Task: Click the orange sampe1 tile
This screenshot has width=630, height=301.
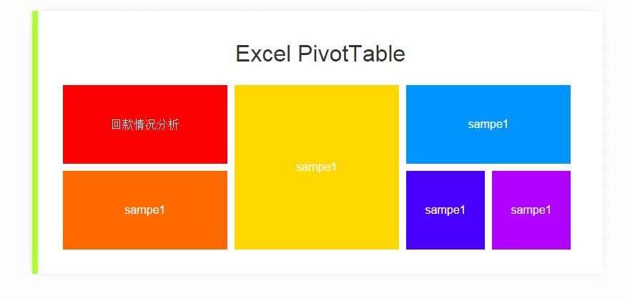Action: [145, 209]
